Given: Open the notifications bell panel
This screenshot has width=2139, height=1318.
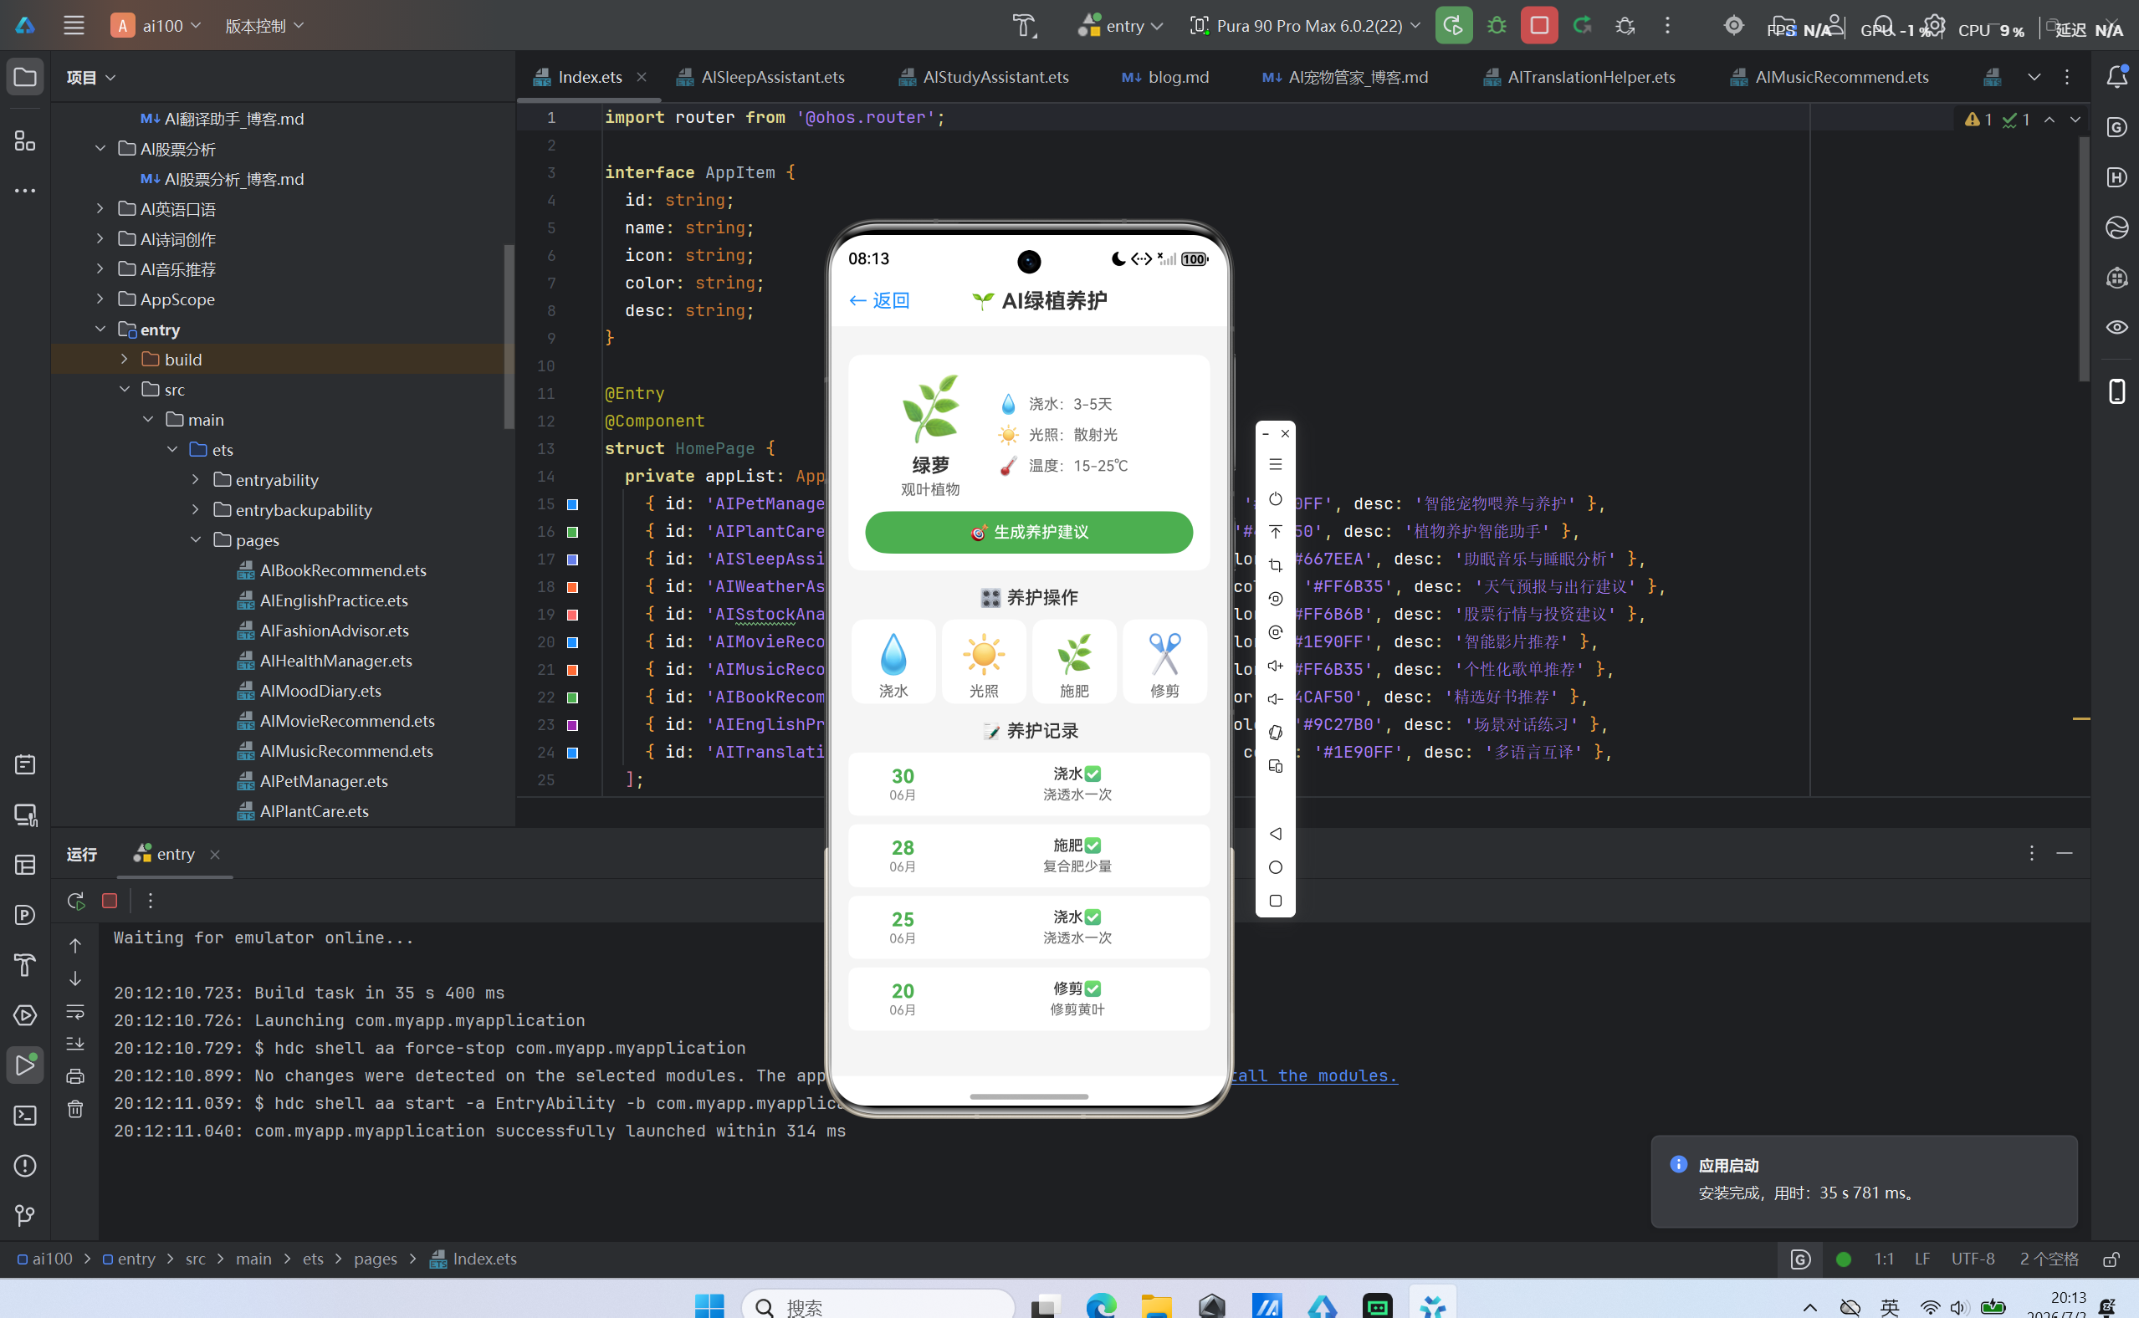Looking at the screenshot, I should point(2116,77).
